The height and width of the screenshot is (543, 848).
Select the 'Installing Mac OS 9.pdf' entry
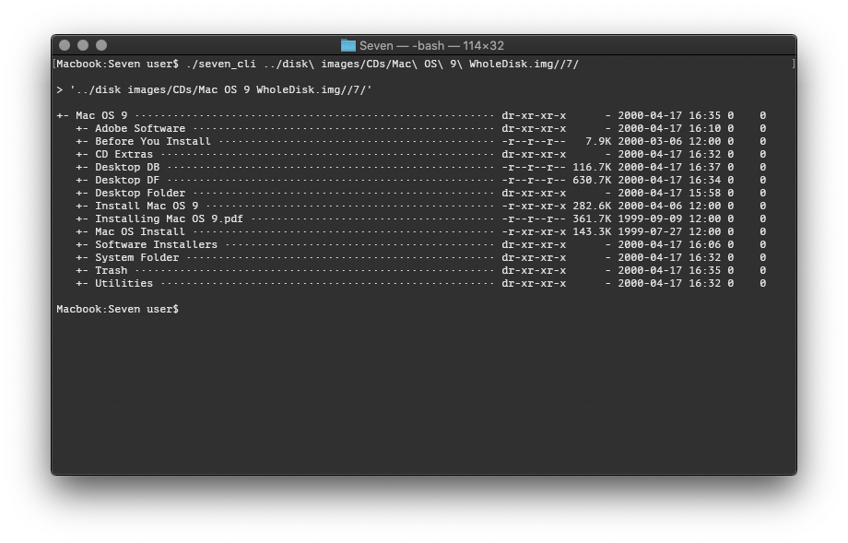click(x=170, y=219)
